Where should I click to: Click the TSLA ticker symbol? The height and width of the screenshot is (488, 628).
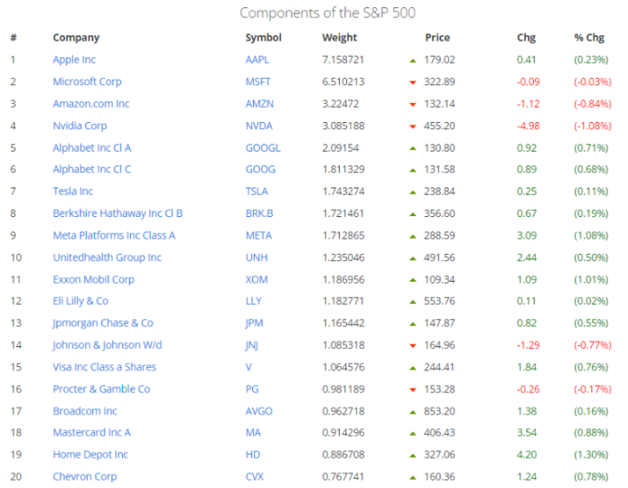point(257,191)
